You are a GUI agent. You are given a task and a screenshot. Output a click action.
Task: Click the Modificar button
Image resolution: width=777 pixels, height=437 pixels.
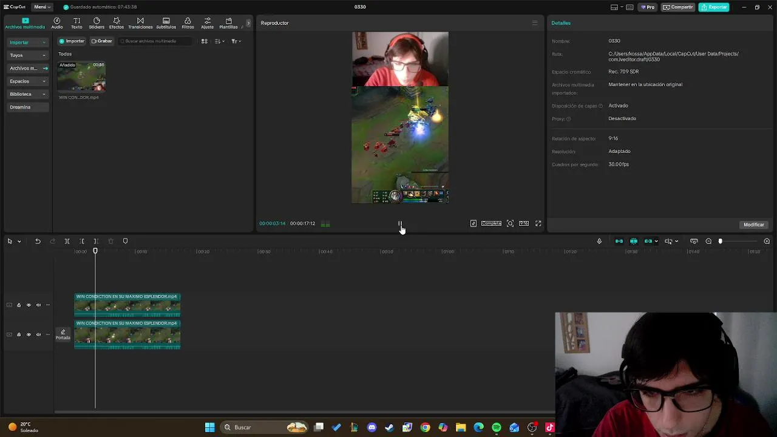(754, 225)
